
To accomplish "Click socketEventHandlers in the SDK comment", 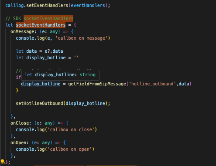I will 48,18.
